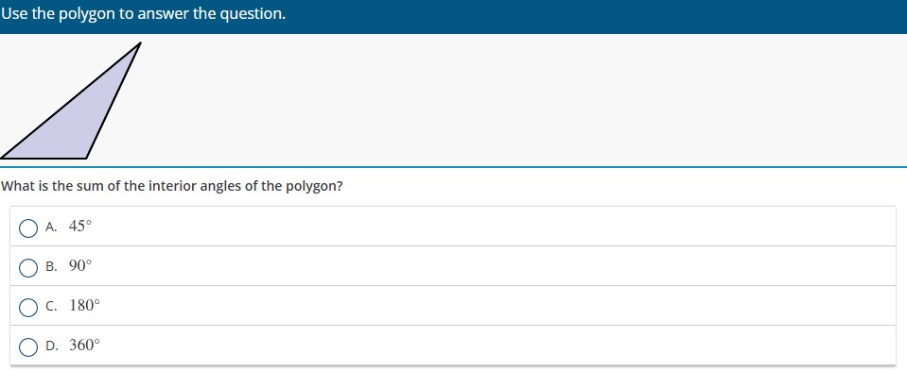The image size is (907, 371).
Task: Choose the 360° answer text
Action: coord(84,346)
